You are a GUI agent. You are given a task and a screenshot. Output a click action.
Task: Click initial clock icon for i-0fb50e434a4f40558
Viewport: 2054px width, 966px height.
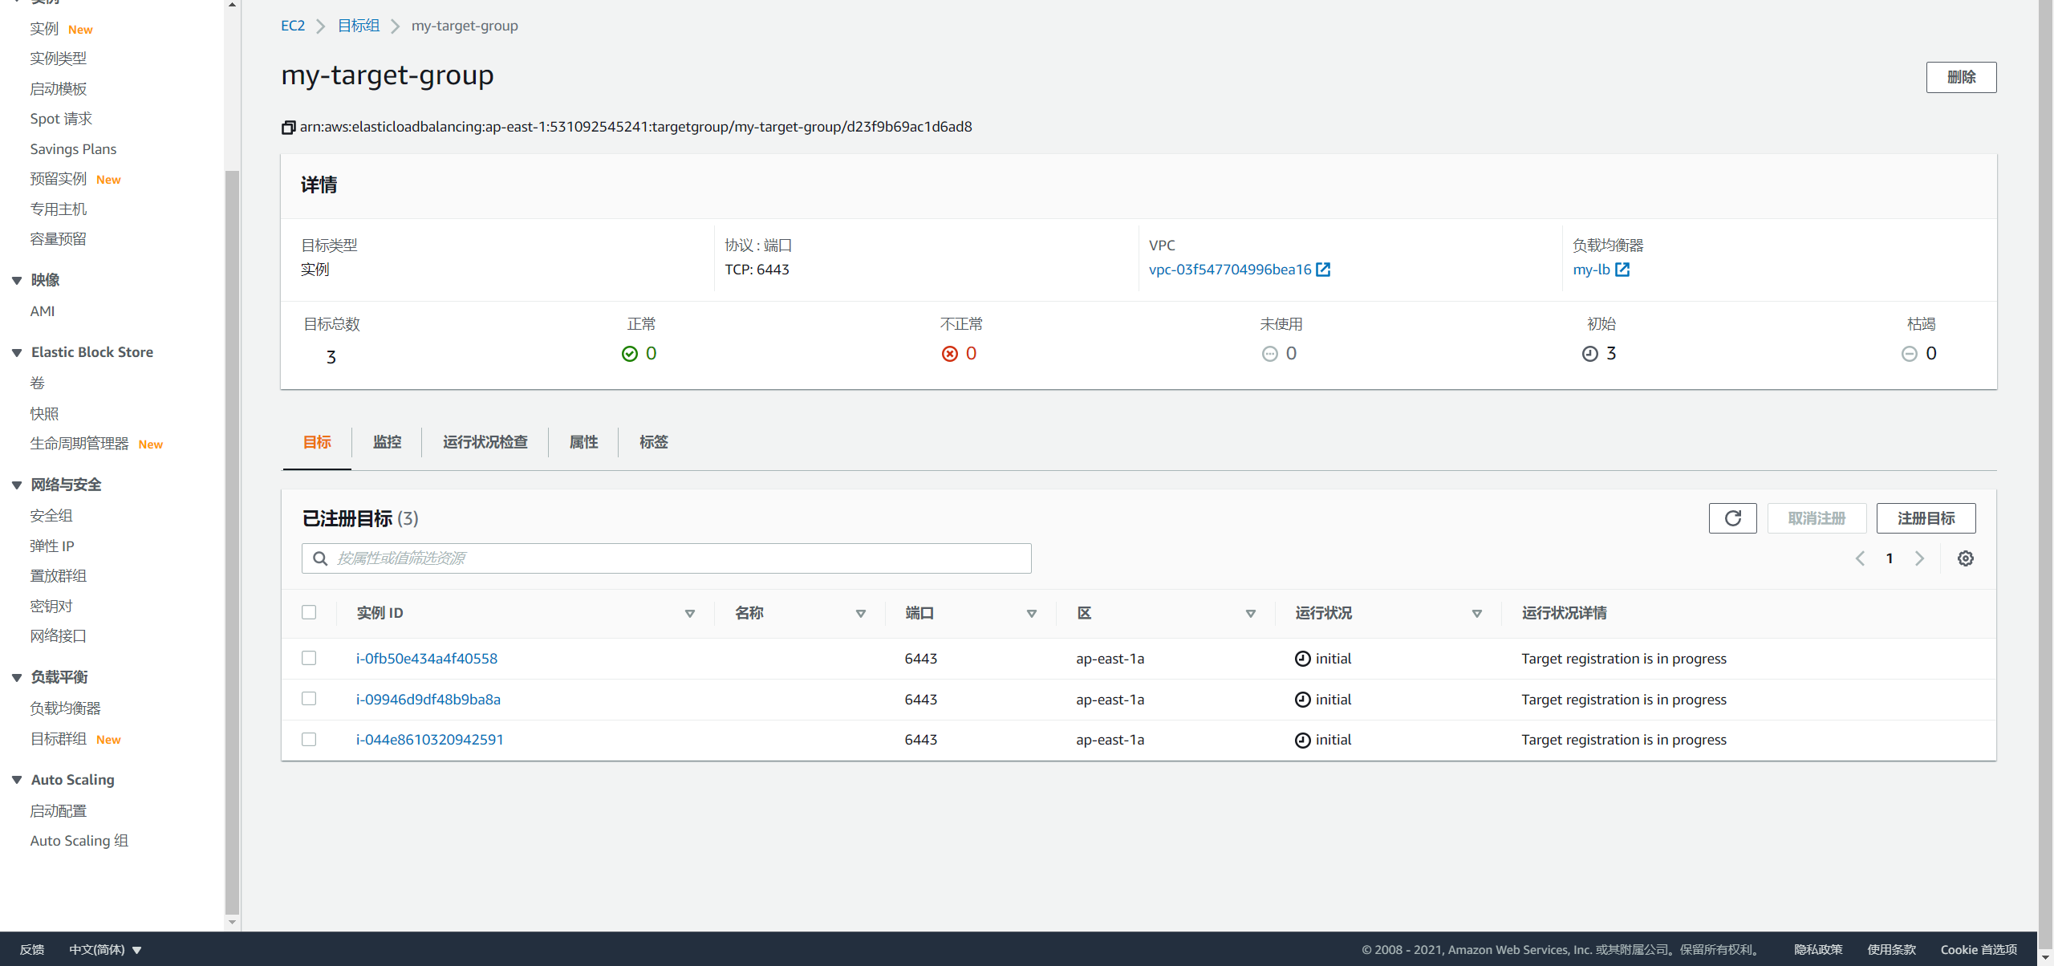point(1303,659)
